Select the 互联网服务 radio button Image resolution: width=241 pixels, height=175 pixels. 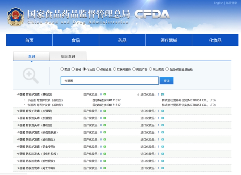pos(114,69)
